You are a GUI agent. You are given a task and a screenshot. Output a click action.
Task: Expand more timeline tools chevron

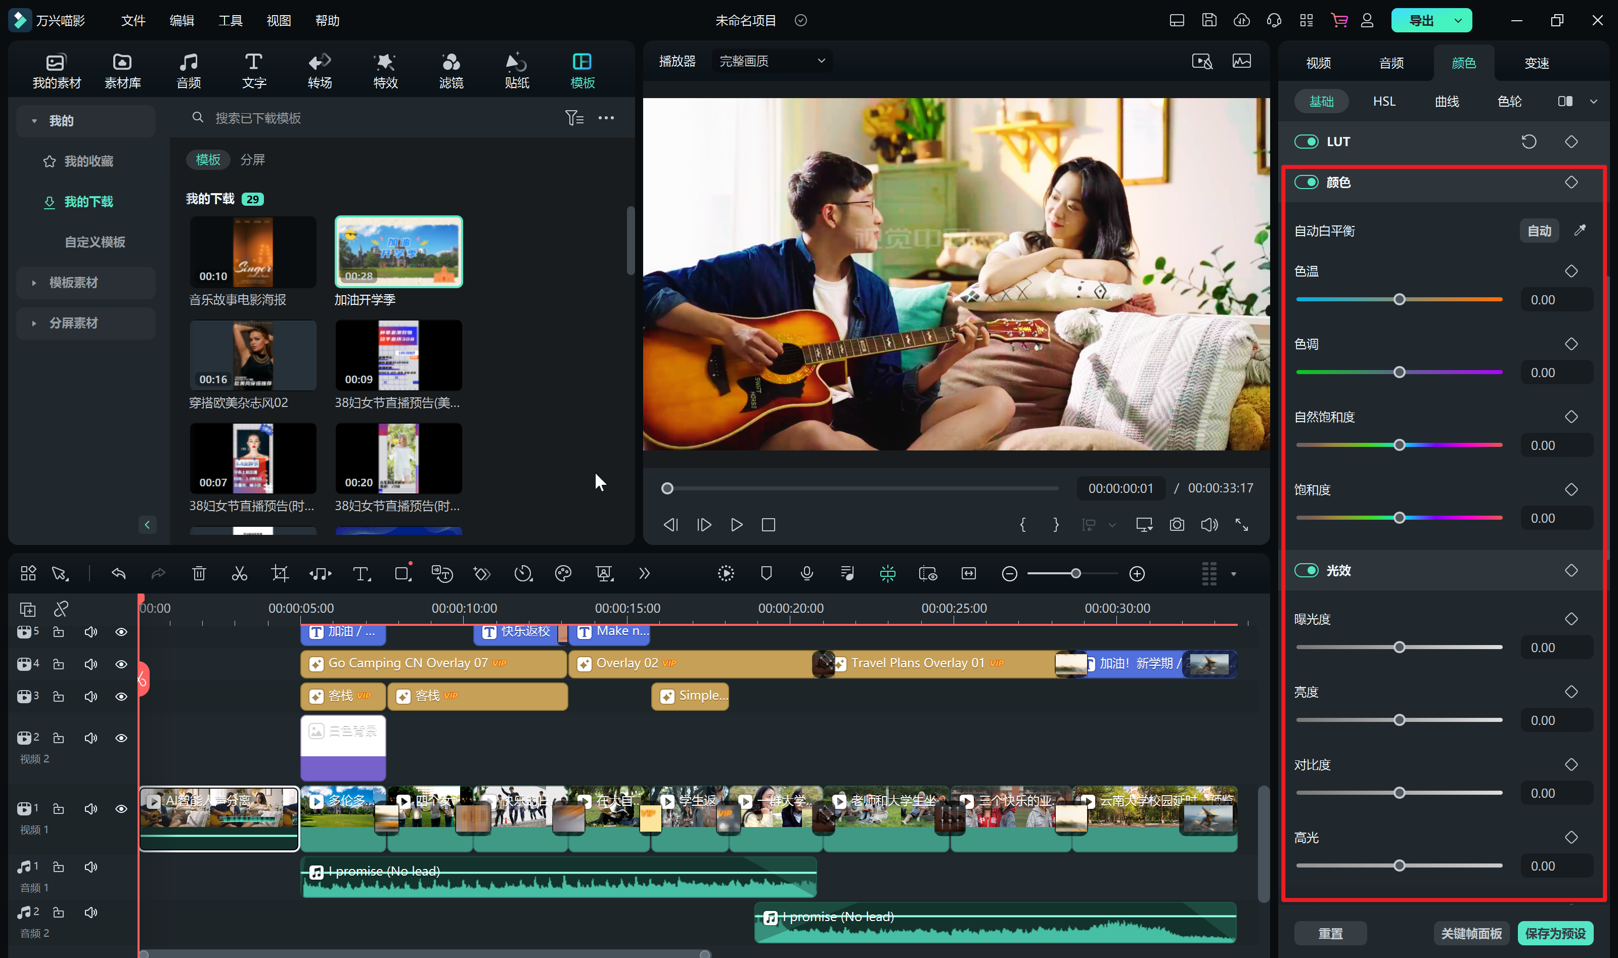click(x=644, y=573)
